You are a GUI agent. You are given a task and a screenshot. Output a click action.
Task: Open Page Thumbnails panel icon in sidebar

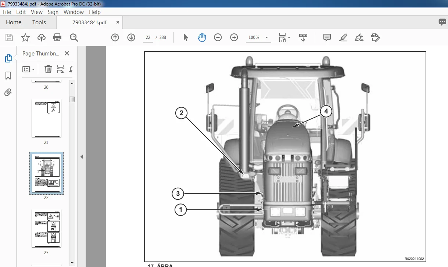click(x=8, y=58)
